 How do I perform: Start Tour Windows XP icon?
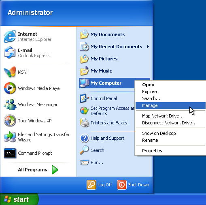click(x=10, y=120)
